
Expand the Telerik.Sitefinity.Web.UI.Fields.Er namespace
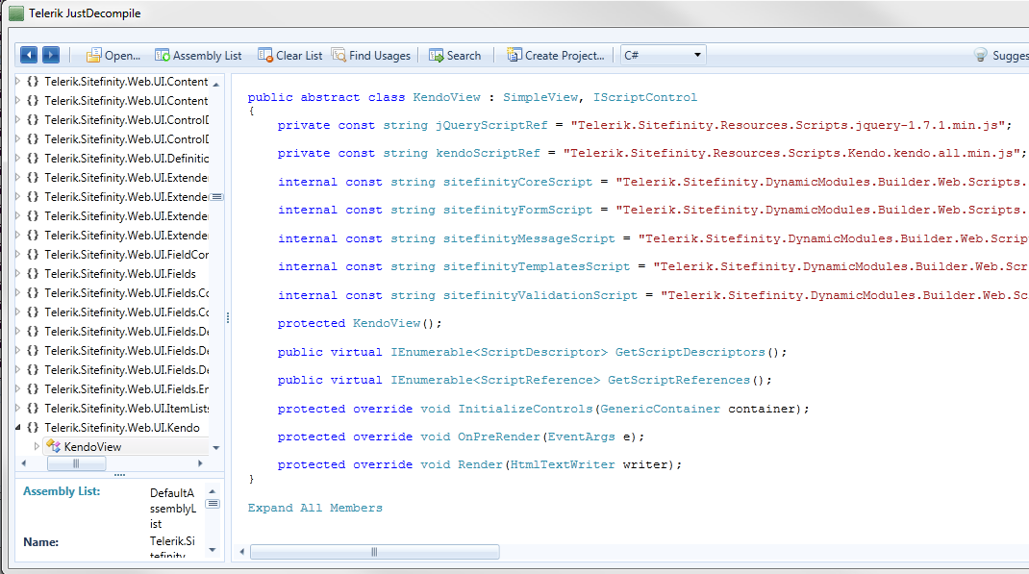tap(17, 389)
